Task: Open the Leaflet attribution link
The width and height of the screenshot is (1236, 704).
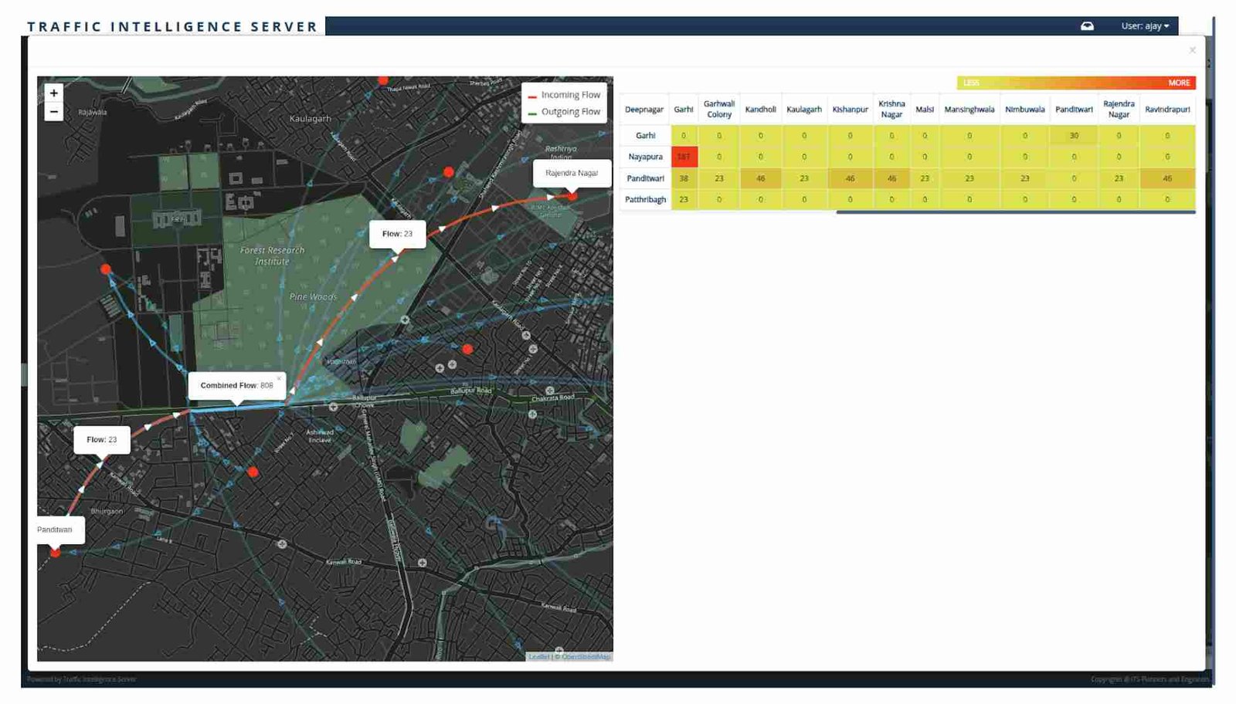Action: click(x=538, y=657)
